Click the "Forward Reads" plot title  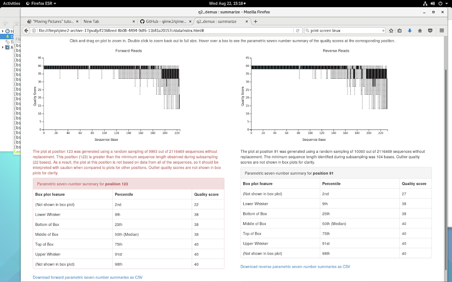coord(129,51)
